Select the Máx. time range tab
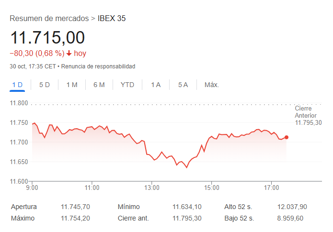Image resolution: width=333 pixels, height=232 pixels. tap(212, 85)
